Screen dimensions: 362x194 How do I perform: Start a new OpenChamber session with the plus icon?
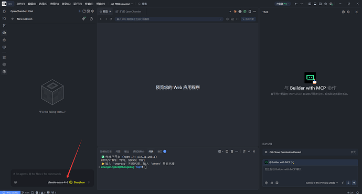(x=80, y=11)
